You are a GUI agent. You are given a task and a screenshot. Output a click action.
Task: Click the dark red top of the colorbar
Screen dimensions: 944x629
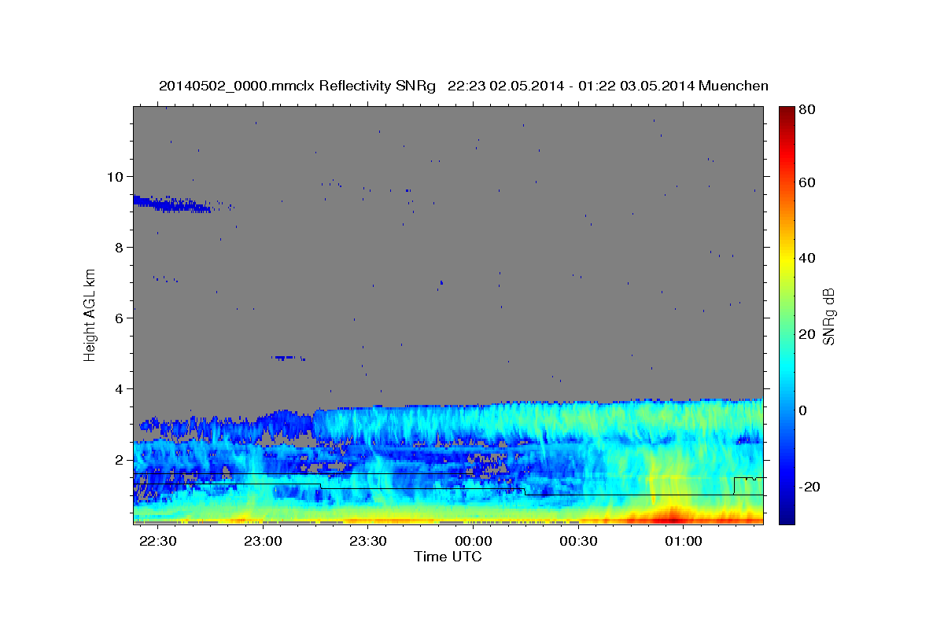(x=787, y=114)
